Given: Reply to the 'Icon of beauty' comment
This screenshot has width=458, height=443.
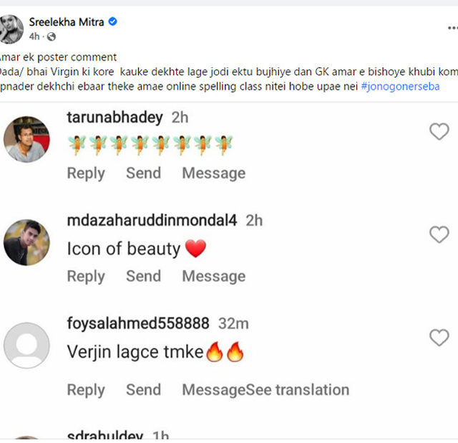Looking at the screenshot, I should (x=86, y=276).
